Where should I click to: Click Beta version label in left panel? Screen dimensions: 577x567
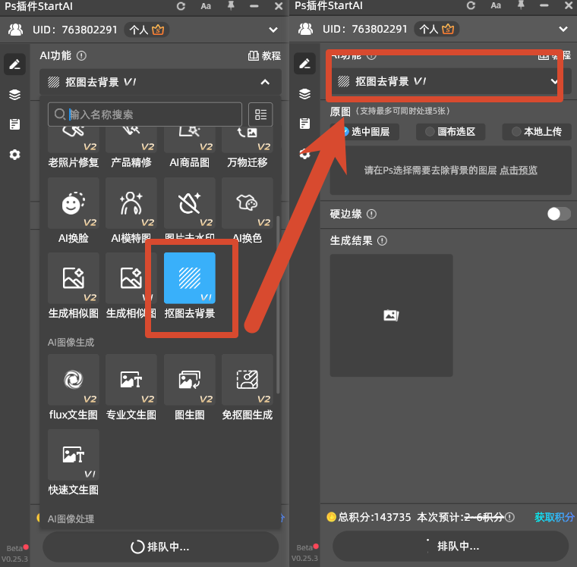pyautogui.click(x=14, y=548)
